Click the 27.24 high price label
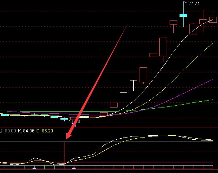This screenshot has height=173, width=218. pos(194,4)
